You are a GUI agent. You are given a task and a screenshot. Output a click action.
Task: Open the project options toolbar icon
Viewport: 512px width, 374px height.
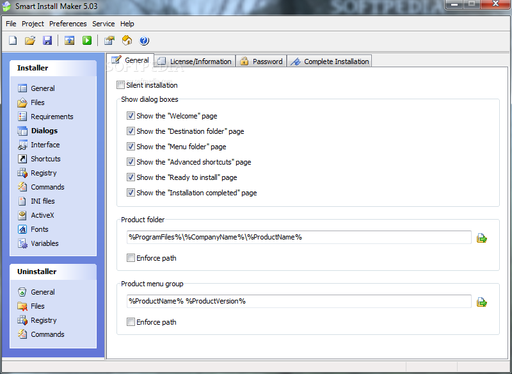pos(109,40)
